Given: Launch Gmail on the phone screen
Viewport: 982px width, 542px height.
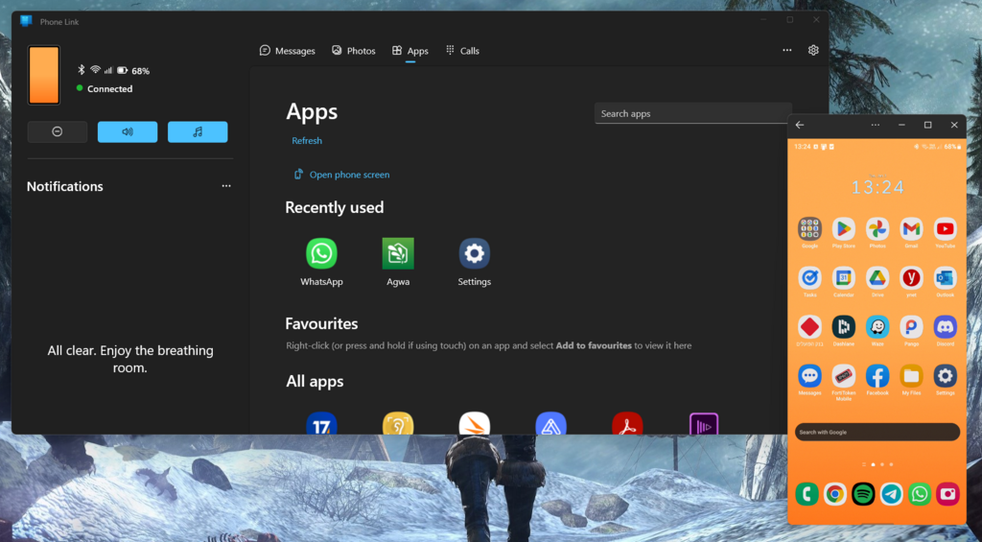Looking at the screenshot, I should 911,229.
